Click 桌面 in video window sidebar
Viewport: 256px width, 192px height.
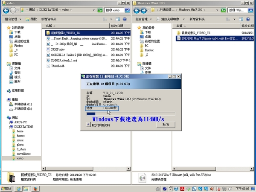coord(15,37)
